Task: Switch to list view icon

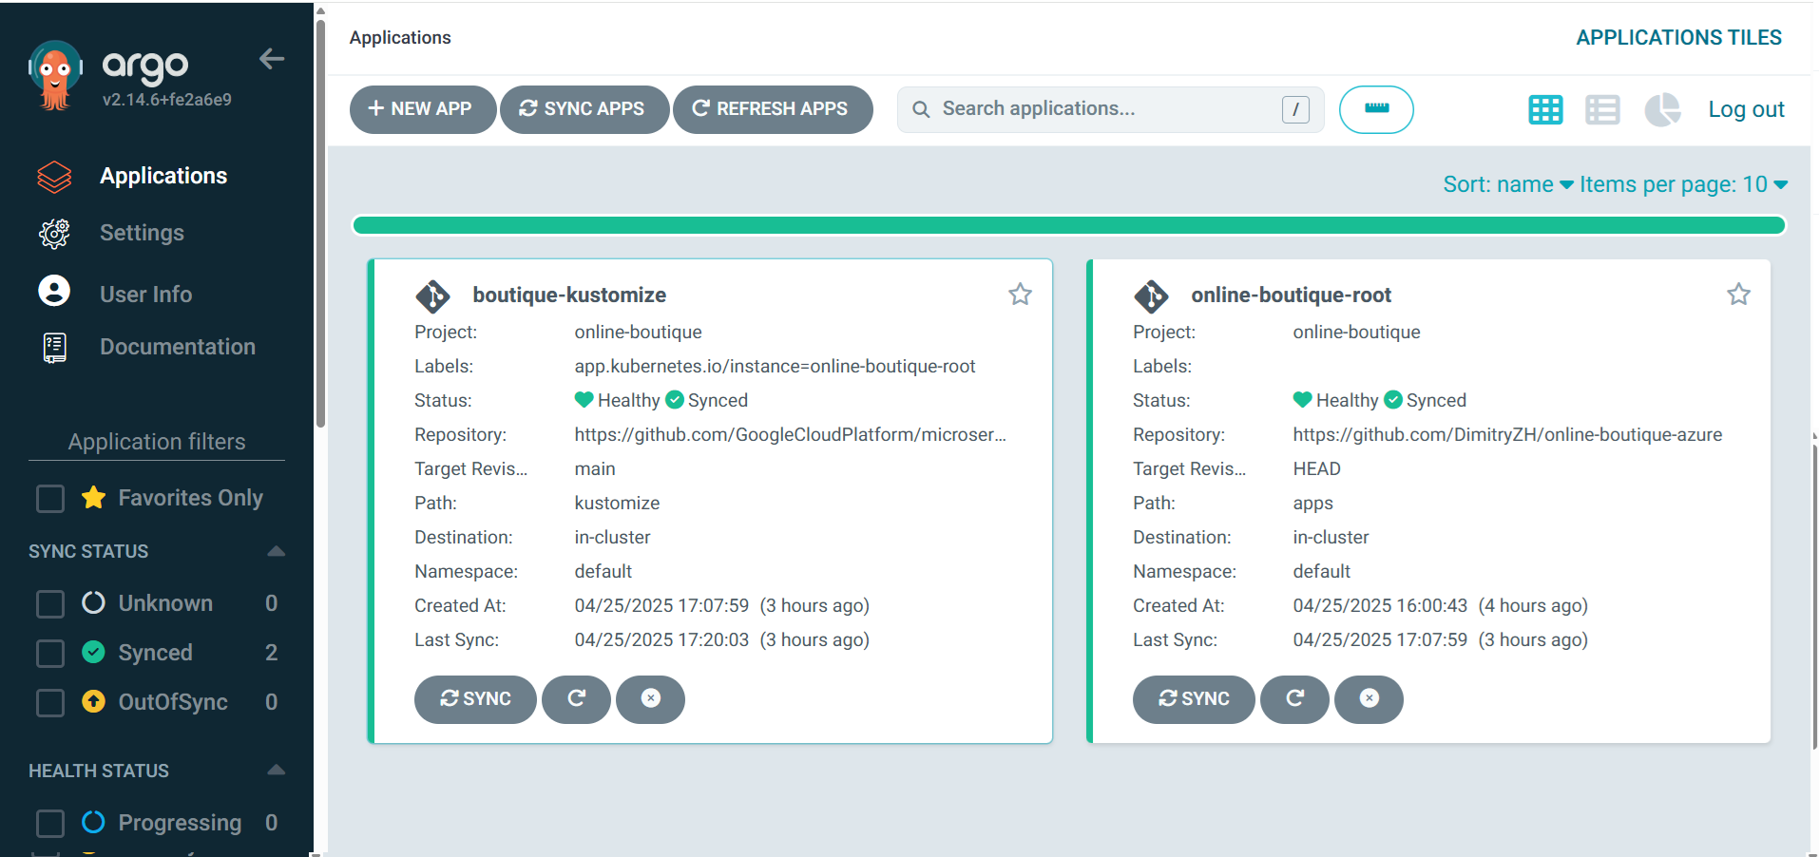Action: 1602,110
